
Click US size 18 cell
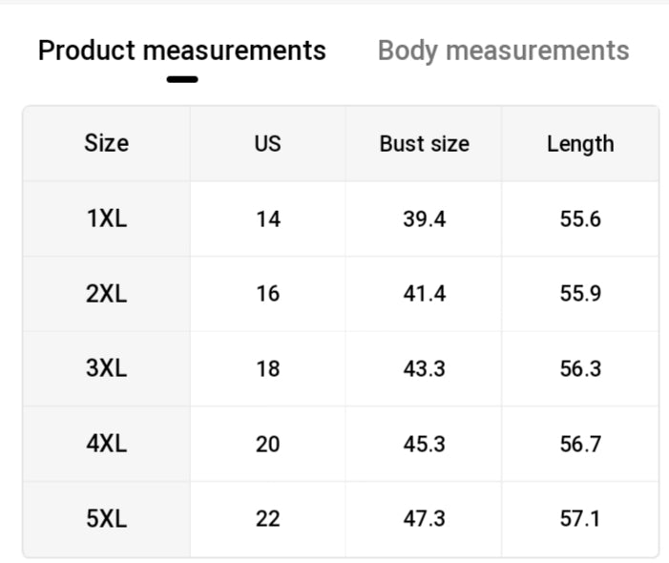(x=268, y=368)
